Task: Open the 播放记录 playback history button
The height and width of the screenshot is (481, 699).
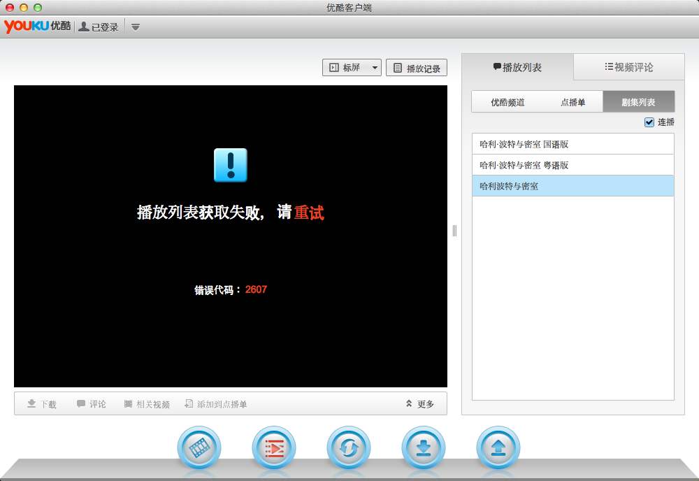Action: click(x=417, y=67)
